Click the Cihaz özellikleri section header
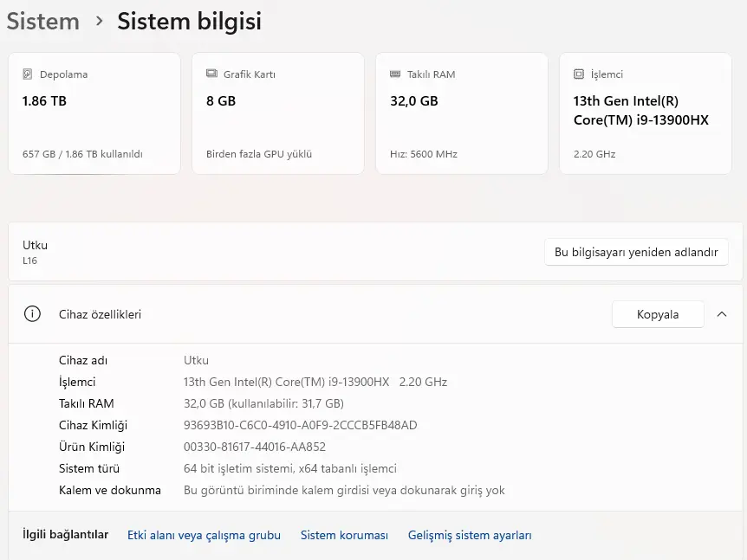Screen dimensions: 747x560 coord(375,314)
